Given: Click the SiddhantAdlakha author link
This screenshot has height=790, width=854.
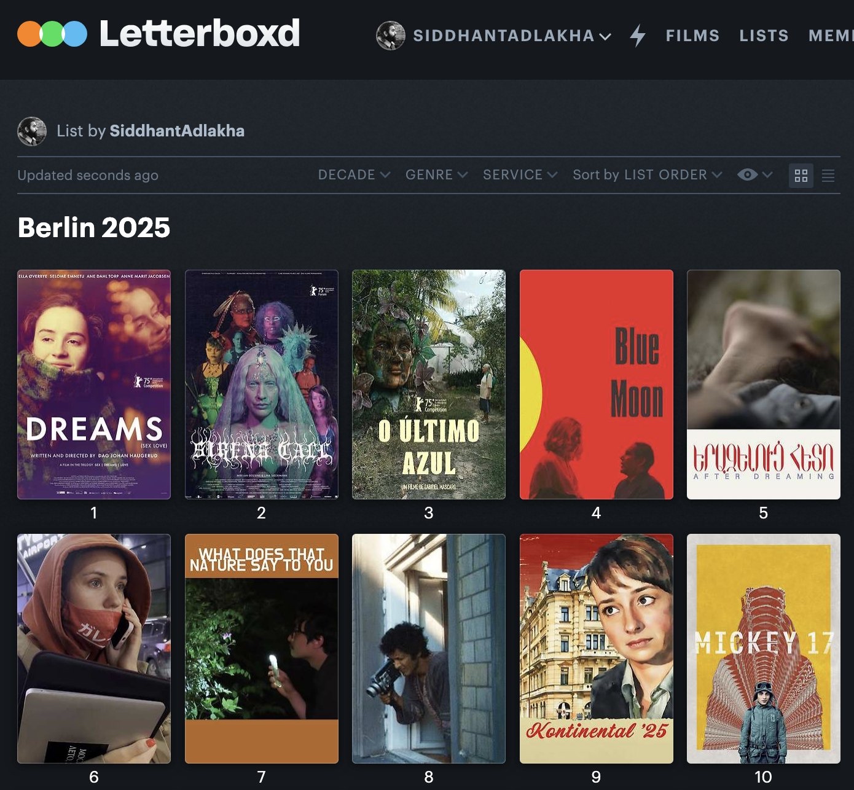Looking at the screenshot, I should click(x=177, y=131).
